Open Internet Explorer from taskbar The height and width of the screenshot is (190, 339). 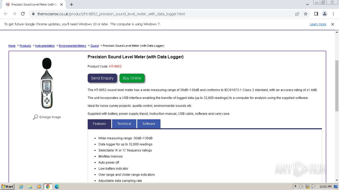(x=21, y=187)
